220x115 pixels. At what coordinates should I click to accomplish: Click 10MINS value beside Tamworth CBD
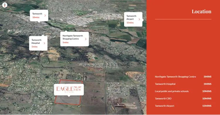click(x=207, y=98)
